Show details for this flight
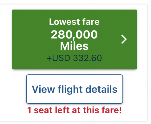Viewport: 151px width, 124px height. pos(75,89)
